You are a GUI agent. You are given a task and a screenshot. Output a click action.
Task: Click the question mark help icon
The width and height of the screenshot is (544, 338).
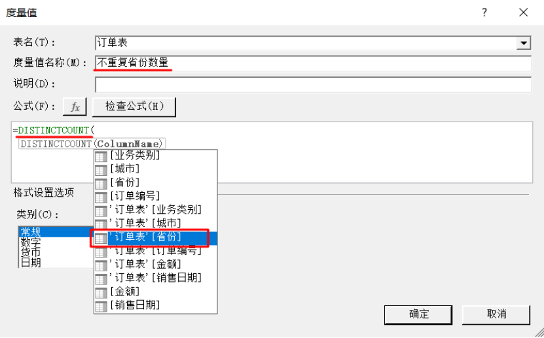[x=484, y=12]
